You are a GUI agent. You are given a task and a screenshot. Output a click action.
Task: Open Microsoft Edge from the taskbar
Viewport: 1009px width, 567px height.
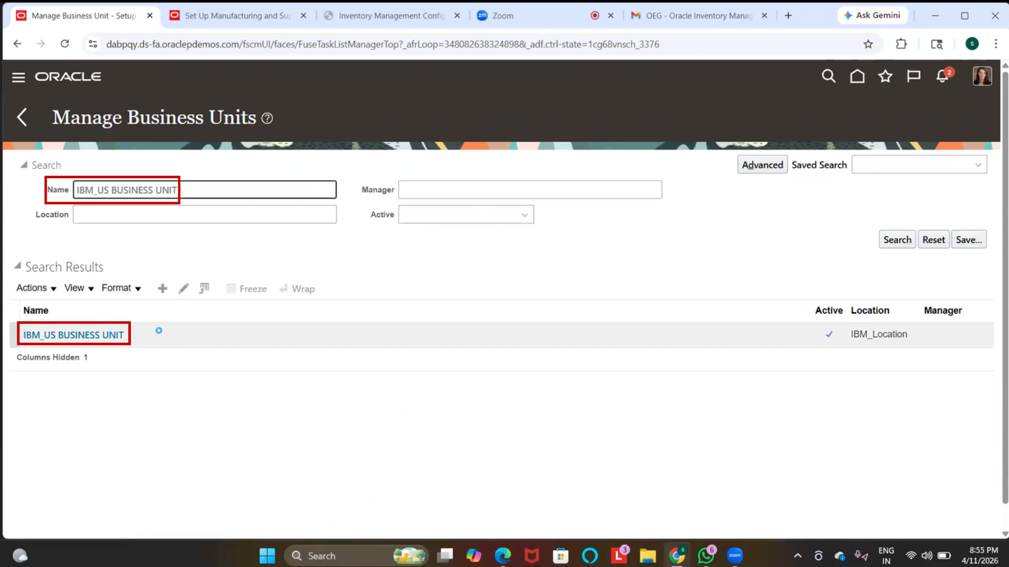pyautogui.click(x=502, y=555)
